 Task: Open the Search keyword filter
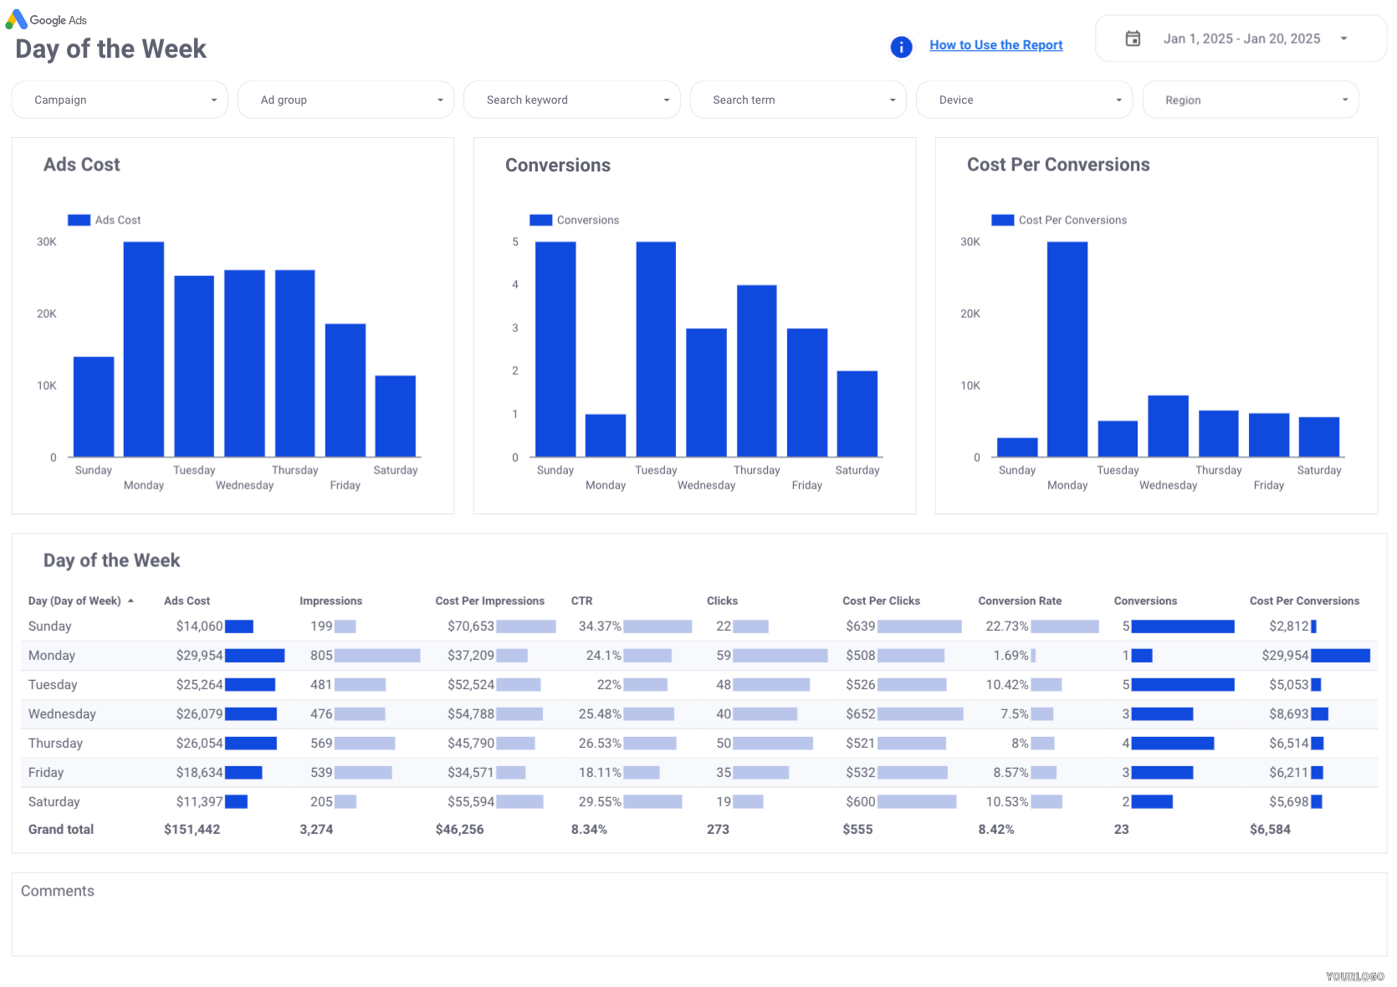(572, 100)
